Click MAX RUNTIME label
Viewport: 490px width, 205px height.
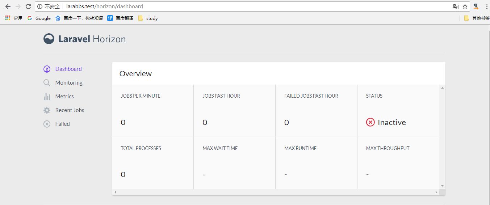(x=300, y=148)
